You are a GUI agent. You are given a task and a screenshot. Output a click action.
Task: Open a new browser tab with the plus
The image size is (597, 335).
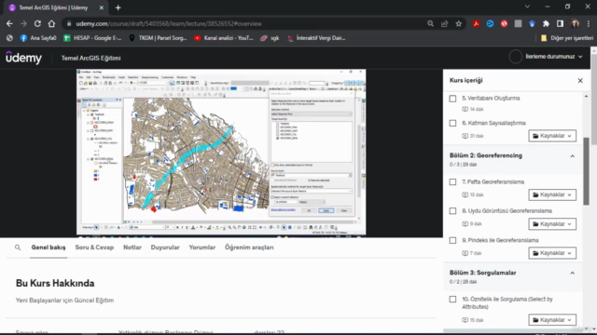(x=118, y=7)
